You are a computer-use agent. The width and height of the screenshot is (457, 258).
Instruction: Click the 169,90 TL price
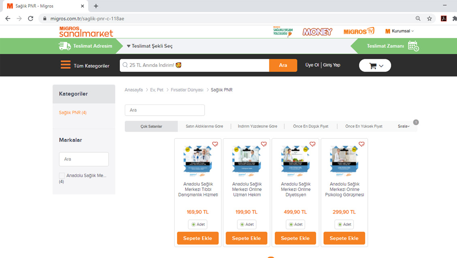pyautogui.click(x=198, y=212)
